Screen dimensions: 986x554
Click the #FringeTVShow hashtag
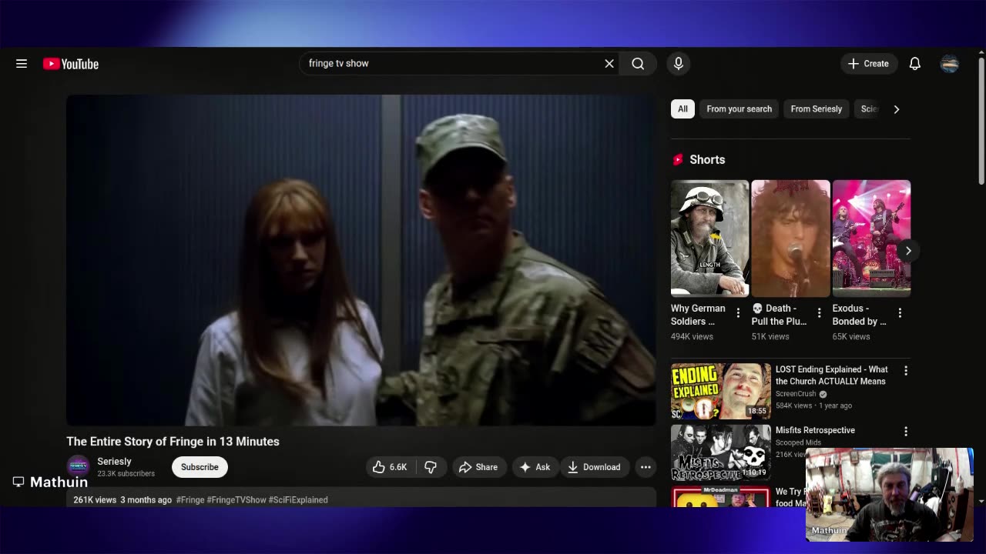(x=236, y=500)
